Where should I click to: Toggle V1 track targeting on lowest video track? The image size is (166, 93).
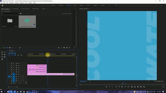click(14, 74)
